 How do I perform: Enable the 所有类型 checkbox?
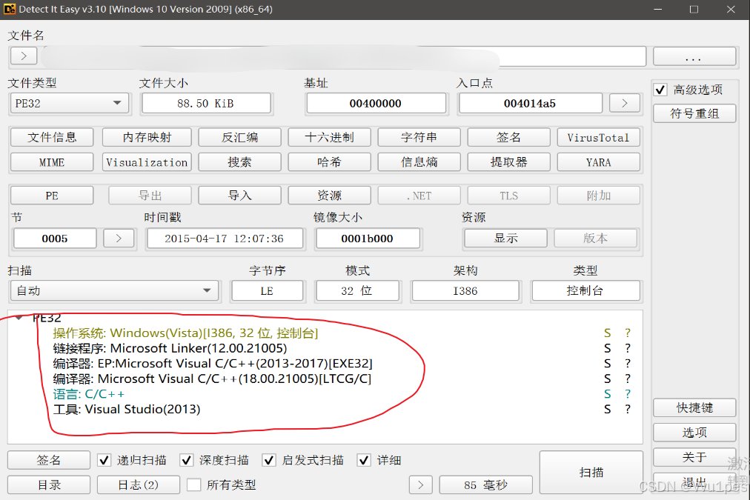193,484
